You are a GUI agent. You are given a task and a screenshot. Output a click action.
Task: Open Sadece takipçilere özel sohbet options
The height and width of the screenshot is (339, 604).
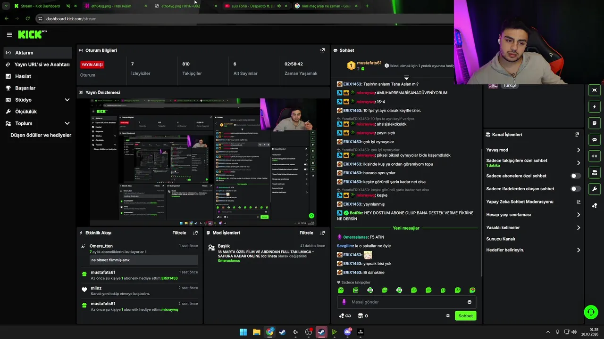click(x=533, y=163)
